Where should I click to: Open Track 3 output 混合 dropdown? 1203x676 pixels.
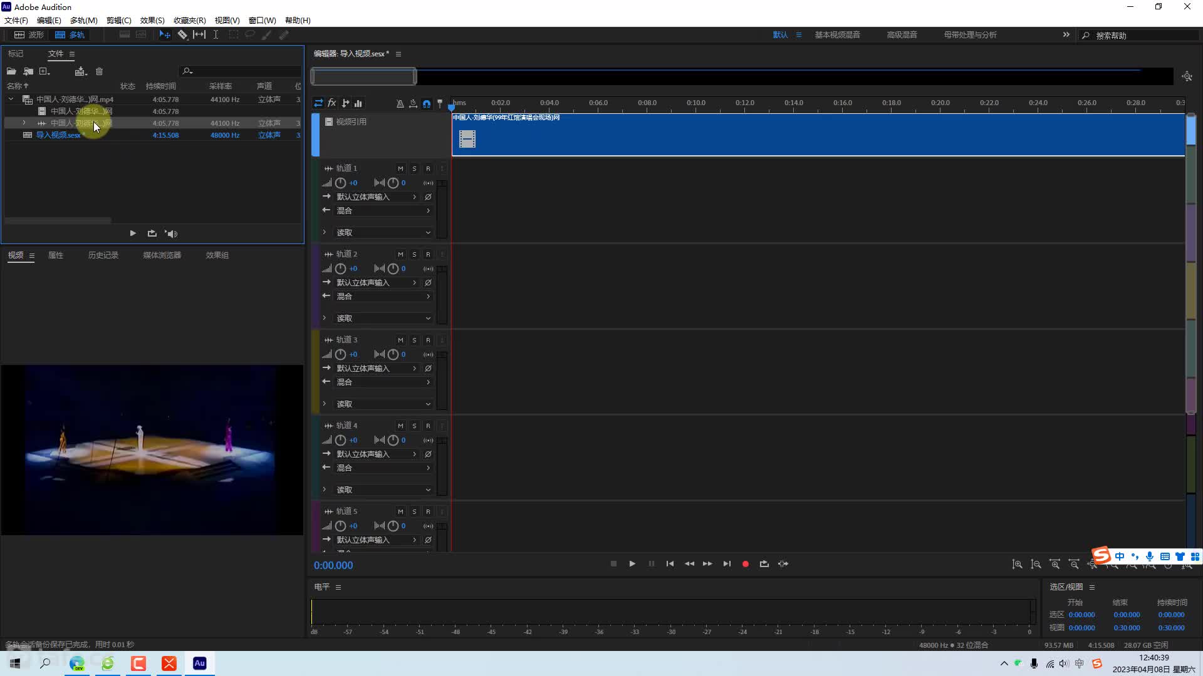pyautogui.click(x=383, y=382)
